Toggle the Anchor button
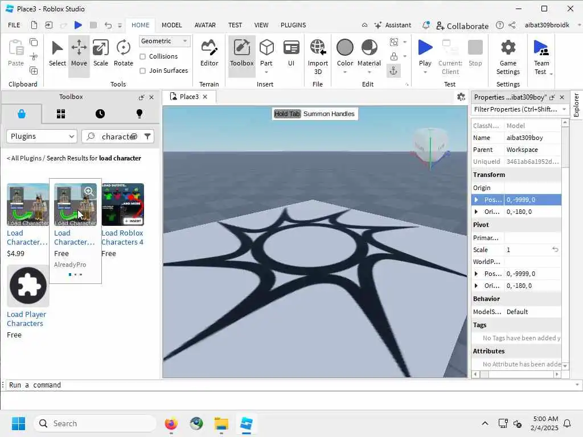 click(394, 71)
